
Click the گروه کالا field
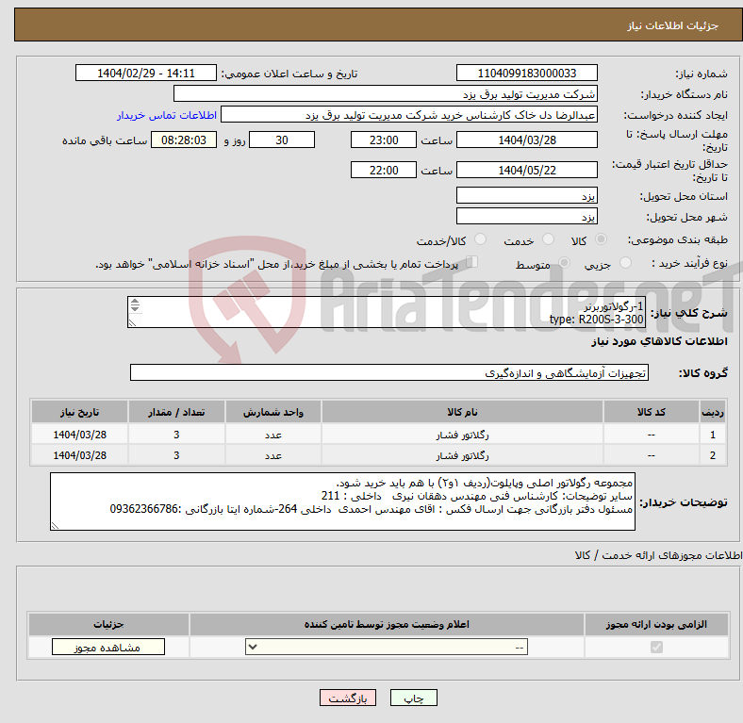coord(389,373)
